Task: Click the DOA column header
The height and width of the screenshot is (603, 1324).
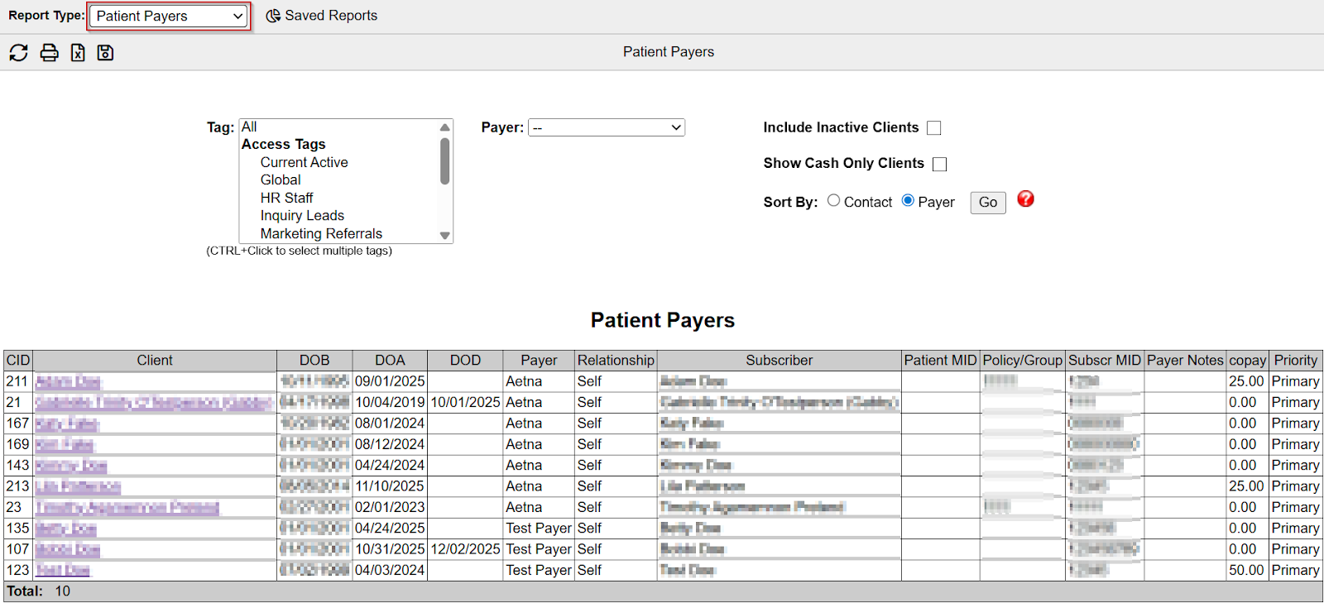Action: [390, 361]
